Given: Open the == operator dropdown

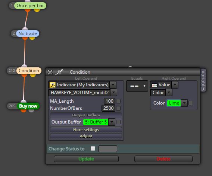Looking at the screenshot, I should pyautogui.click(x=137, y=86).
